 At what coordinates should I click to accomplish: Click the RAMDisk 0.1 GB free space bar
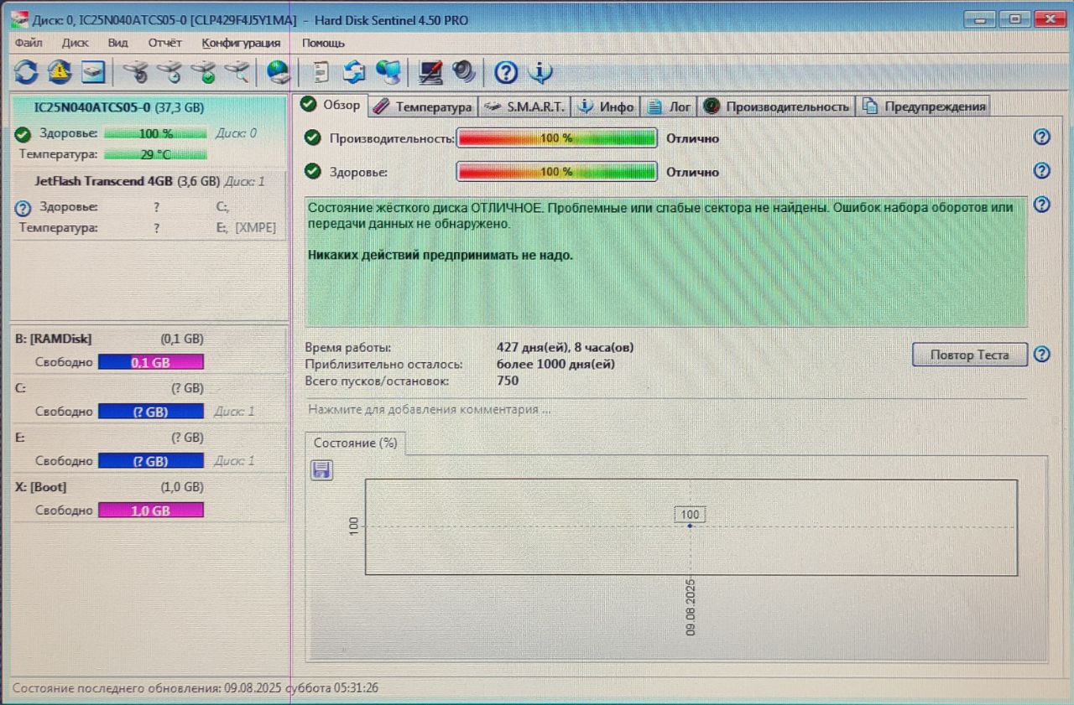(151, 363)
